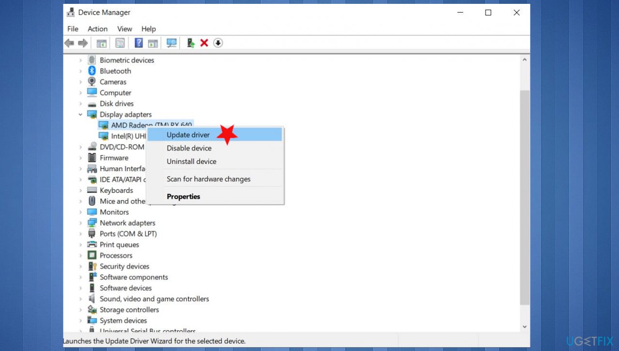619x351 pixels.
Task: Open Properties using the toolbar icon
Action: click(120, 43)
